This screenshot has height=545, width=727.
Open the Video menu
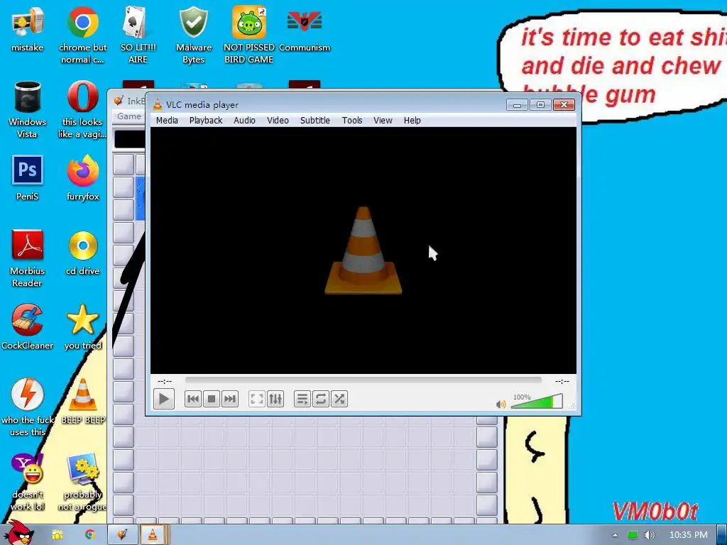pos(278,121)
